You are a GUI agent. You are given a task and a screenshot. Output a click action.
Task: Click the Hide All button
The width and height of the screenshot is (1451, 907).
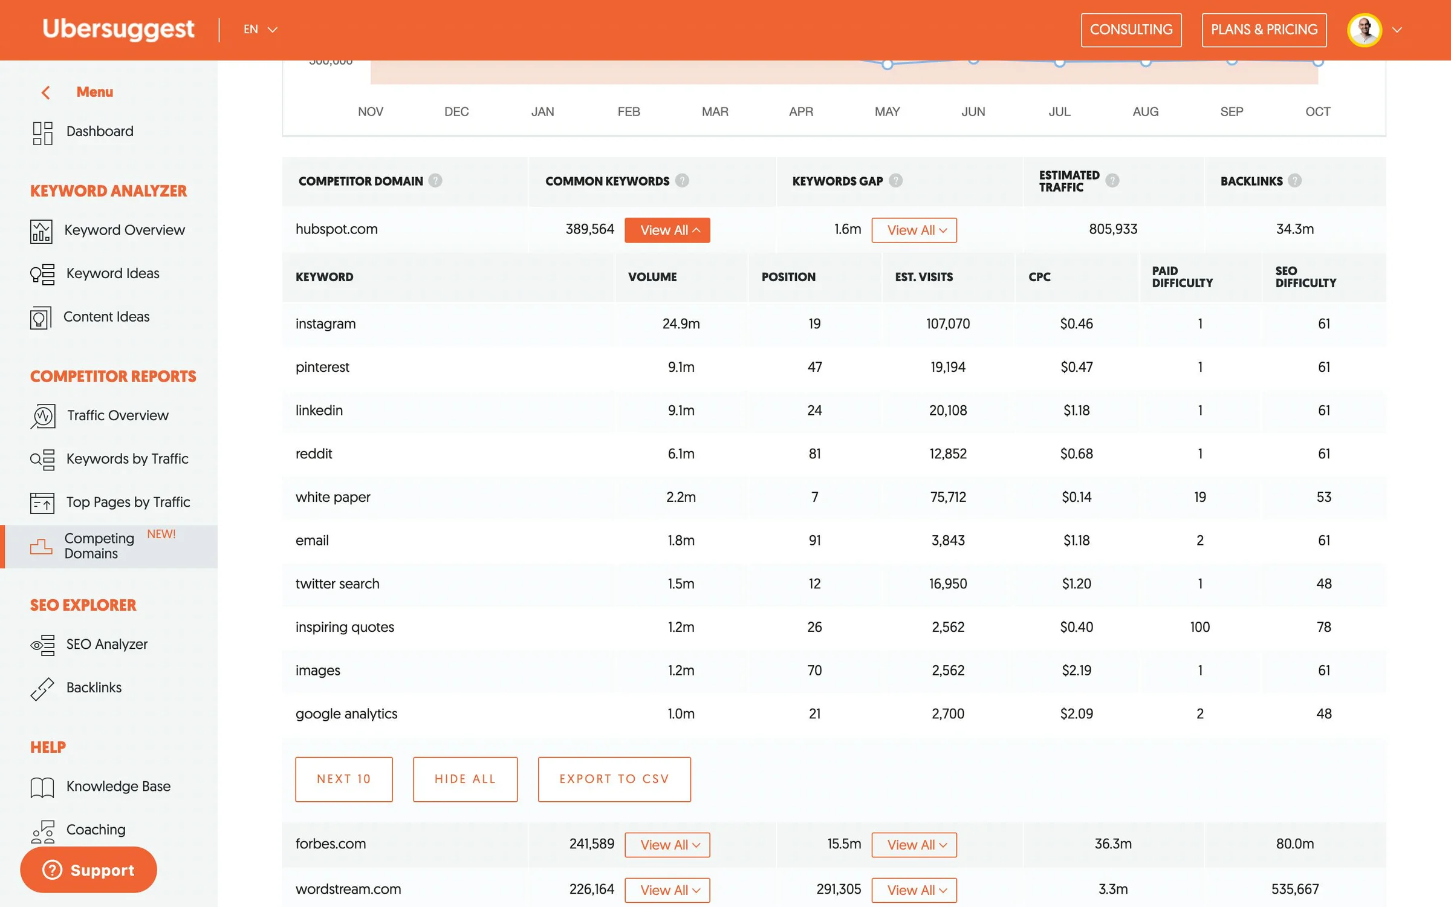[x=465, y=779]
